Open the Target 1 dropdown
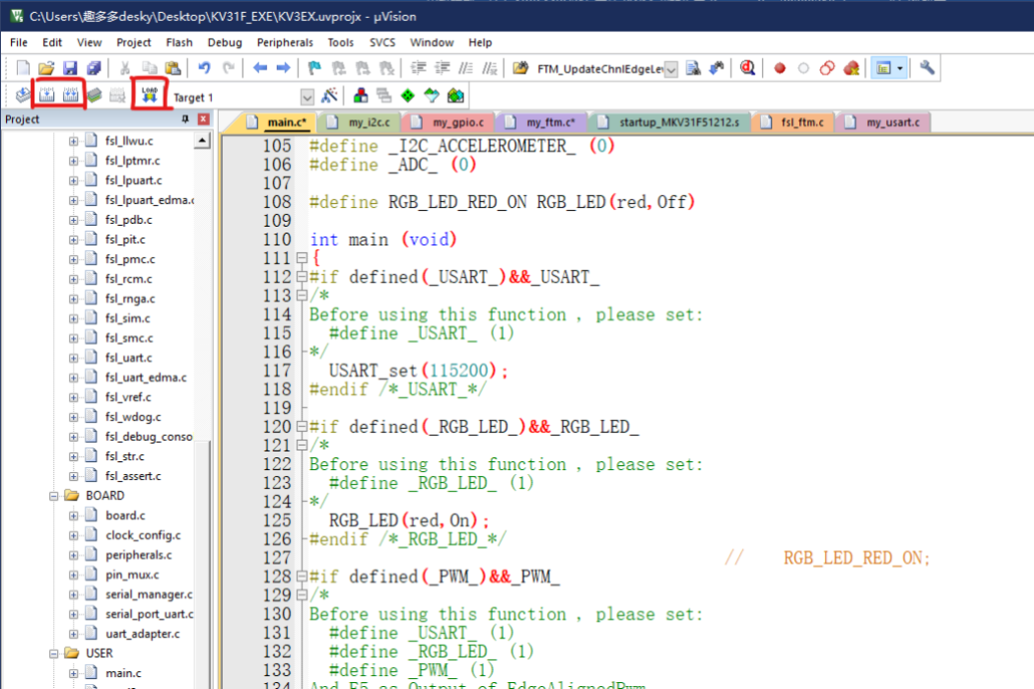Viewport: 1034px width, 689px height. click(307, 97)
